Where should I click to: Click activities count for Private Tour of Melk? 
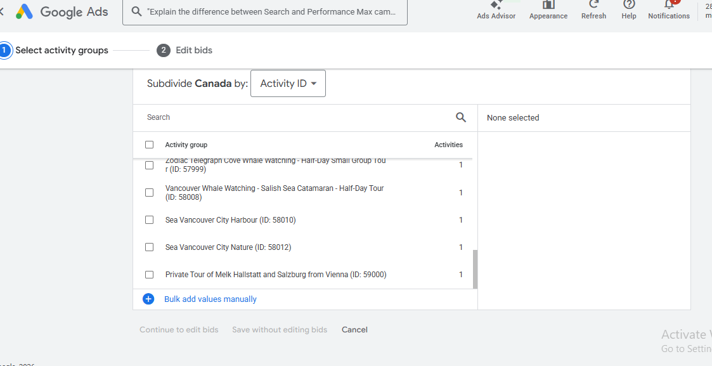(x=460, y=274)
